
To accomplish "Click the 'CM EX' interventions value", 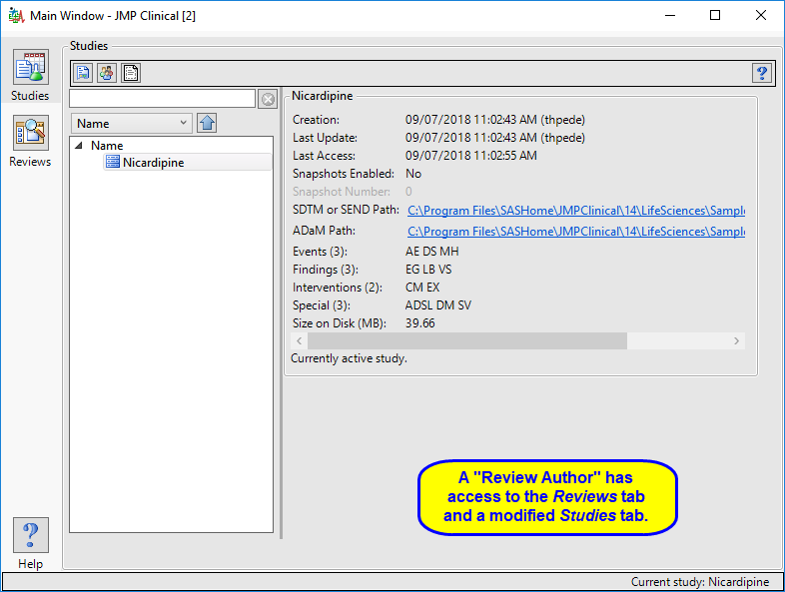I will (422, 288).
